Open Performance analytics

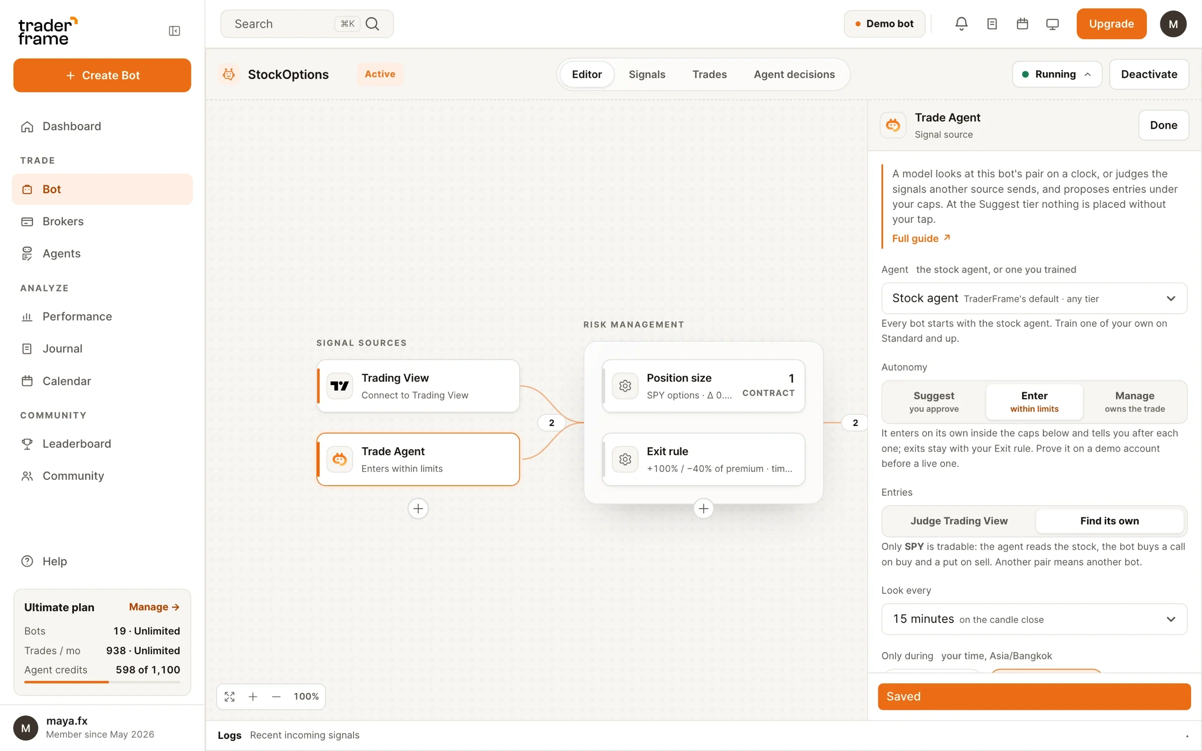click(102, 316)
